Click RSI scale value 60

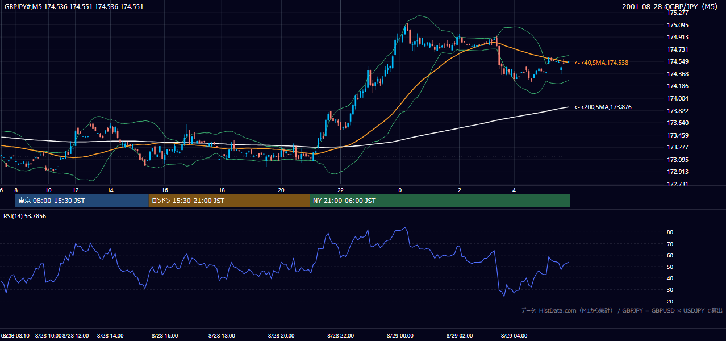670,255
